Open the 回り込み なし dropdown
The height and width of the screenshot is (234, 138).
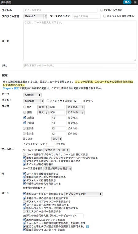(56, 139)
